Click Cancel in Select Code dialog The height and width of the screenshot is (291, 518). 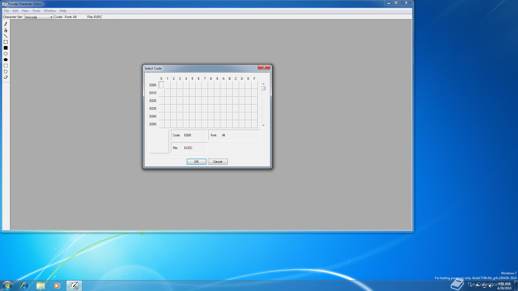pyautogui.click(x=218, y=162)
